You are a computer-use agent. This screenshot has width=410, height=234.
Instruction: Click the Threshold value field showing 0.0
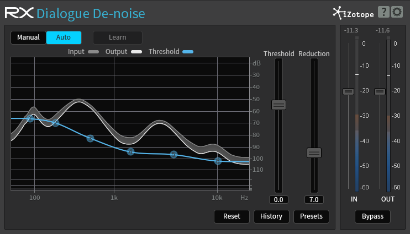[278, 200]
